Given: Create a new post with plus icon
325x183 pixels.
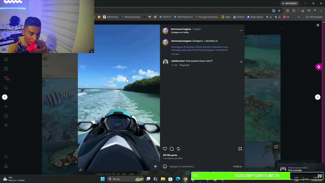Looking at the screenshot, I should tap(6, 106).
